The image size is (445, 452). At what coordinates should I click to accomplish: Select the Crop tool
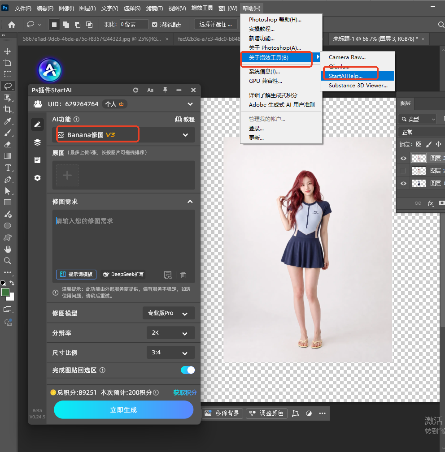(x=8, y=109)
